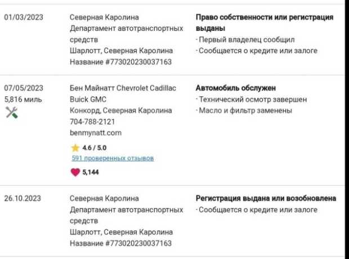Click the 5,816 миль mileage reading
The image size is (349, 259).
23,99
